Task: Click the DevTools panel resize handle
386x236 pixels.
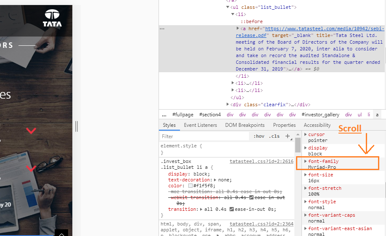Action: pyautogui.click(x=77, y=126)
